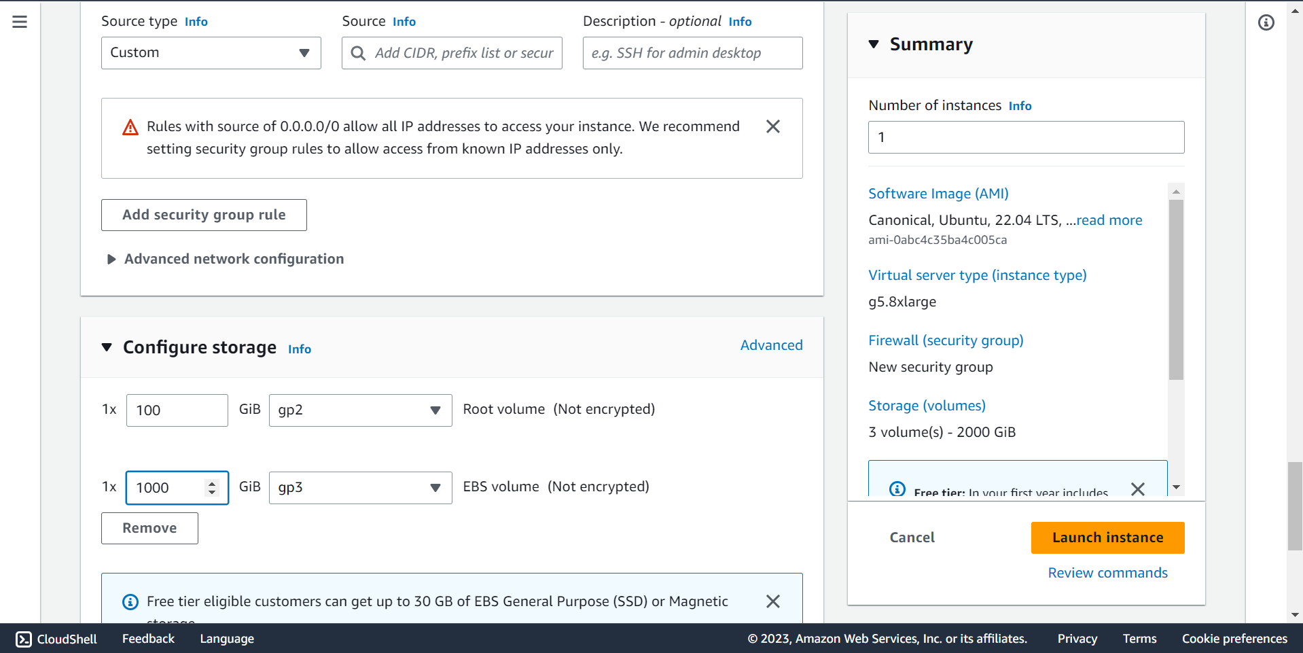The width and height of the screenshot is (1303, 653).
Task: Click Info link next to Source label
Action: pos(404,22)
